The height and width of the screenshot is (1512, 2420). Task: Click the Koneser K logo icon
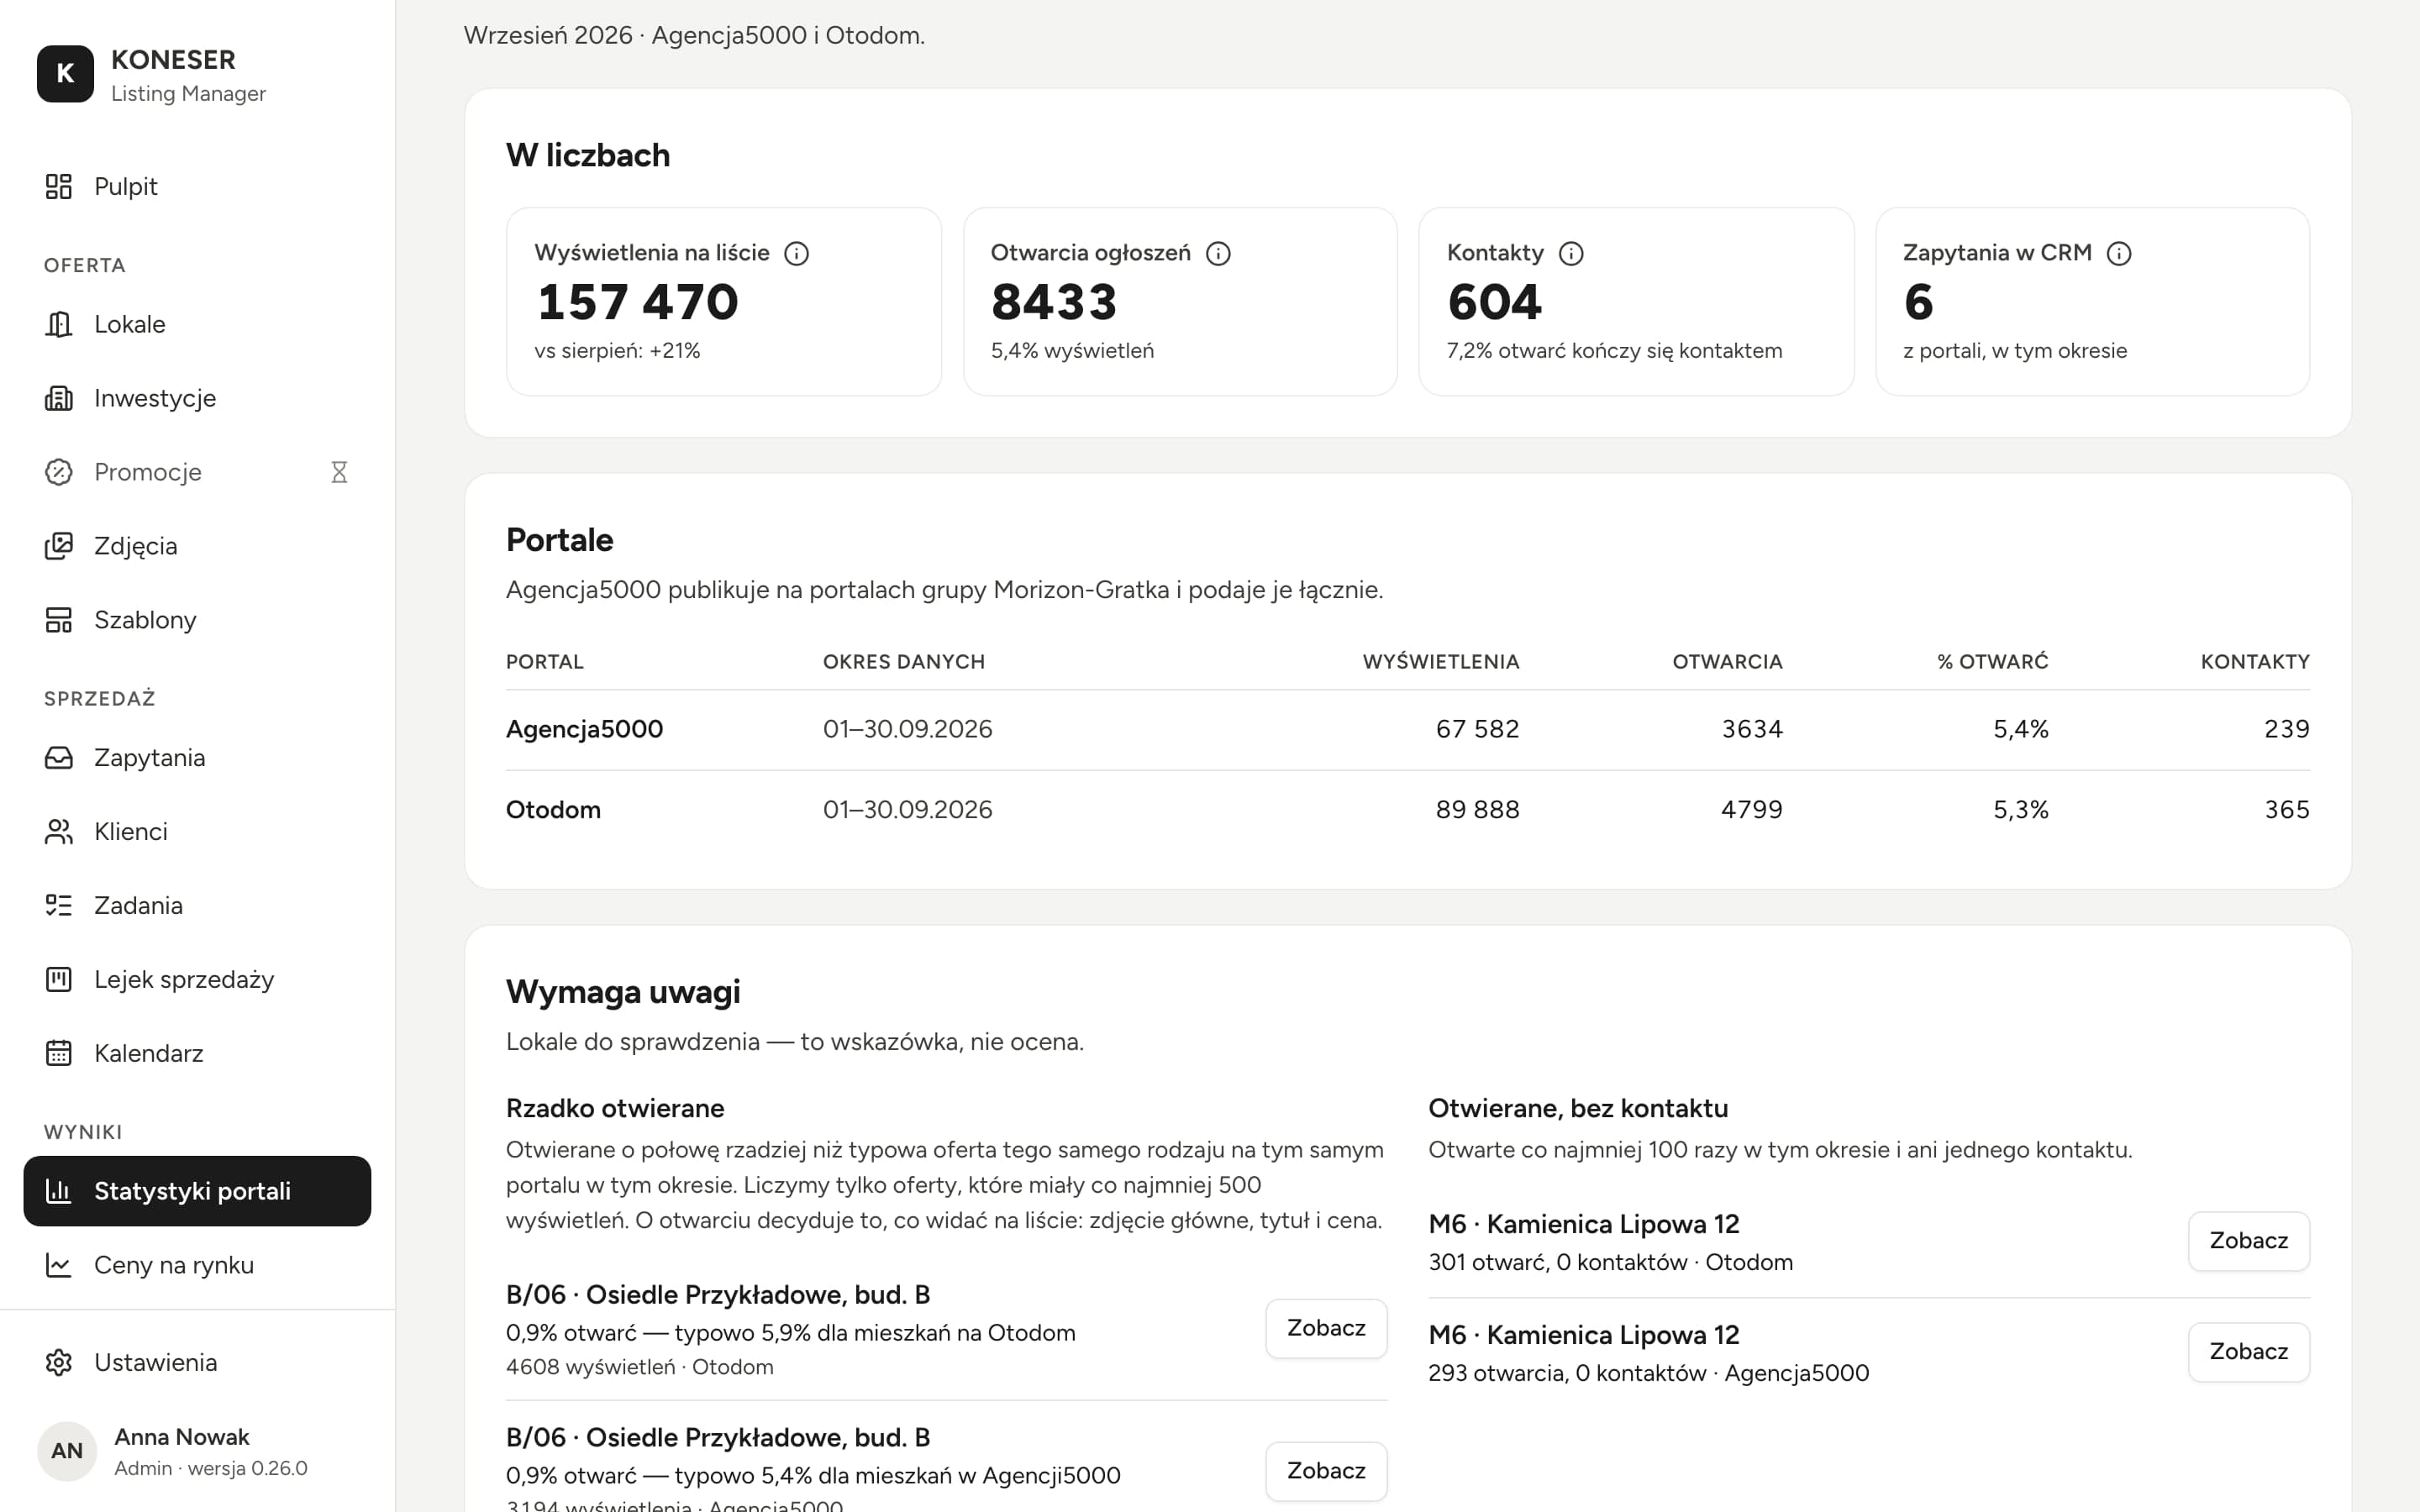pos(65,74)
